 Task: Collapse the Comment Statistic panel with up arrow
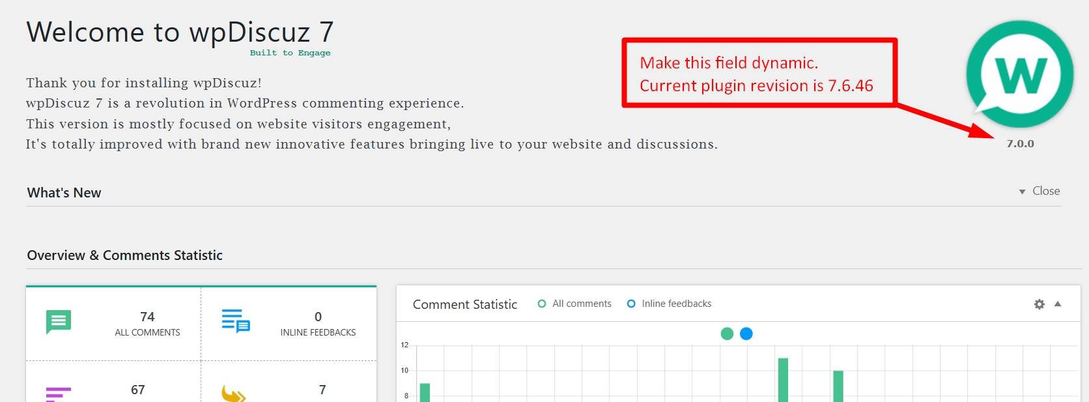click(1058, 304)
